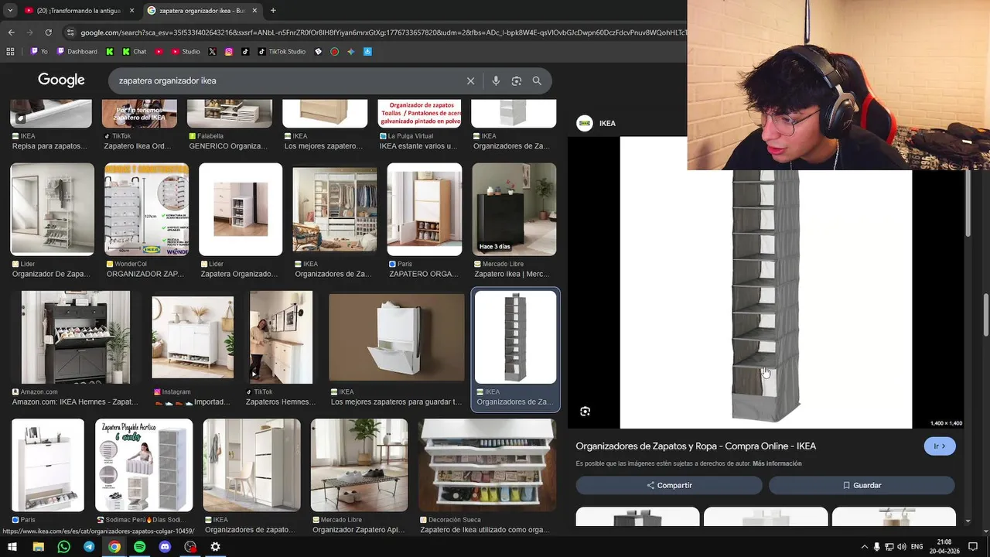Open the volume control in system tray
Screen dimensions: 990x557
[902, 547]
